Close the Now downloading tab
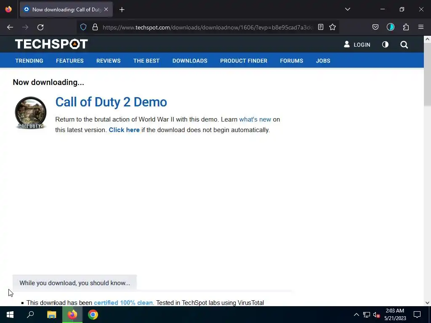The width and height of the screenshot is (431, 323). [106, 9]
